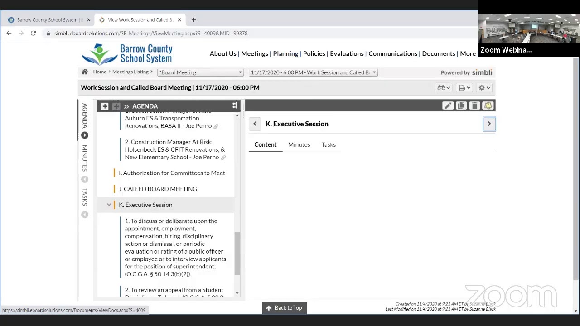Open item 1 To discuss or deliberate
Viewport: 580px width, 326px height.
[x=175, y=247]
